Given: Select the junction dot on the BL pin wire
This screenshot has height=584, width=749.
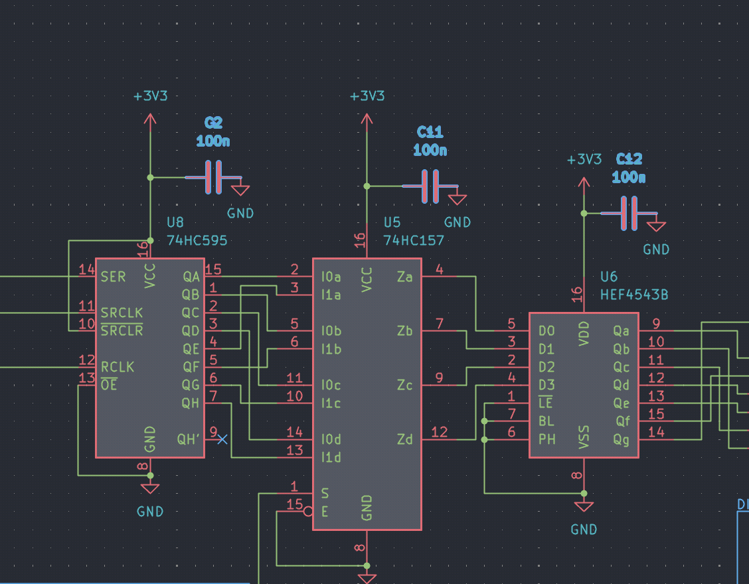Looking at the screenshot, I should click(x=484, y=421).
